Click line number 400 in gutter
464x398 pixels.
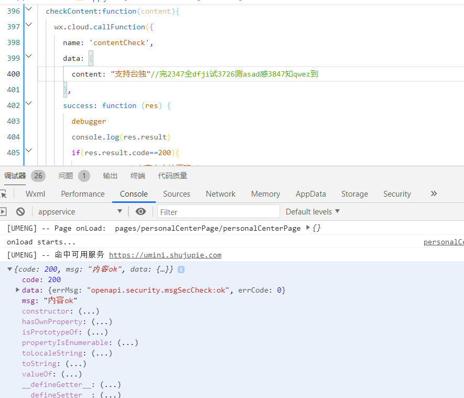coord(13,74)
